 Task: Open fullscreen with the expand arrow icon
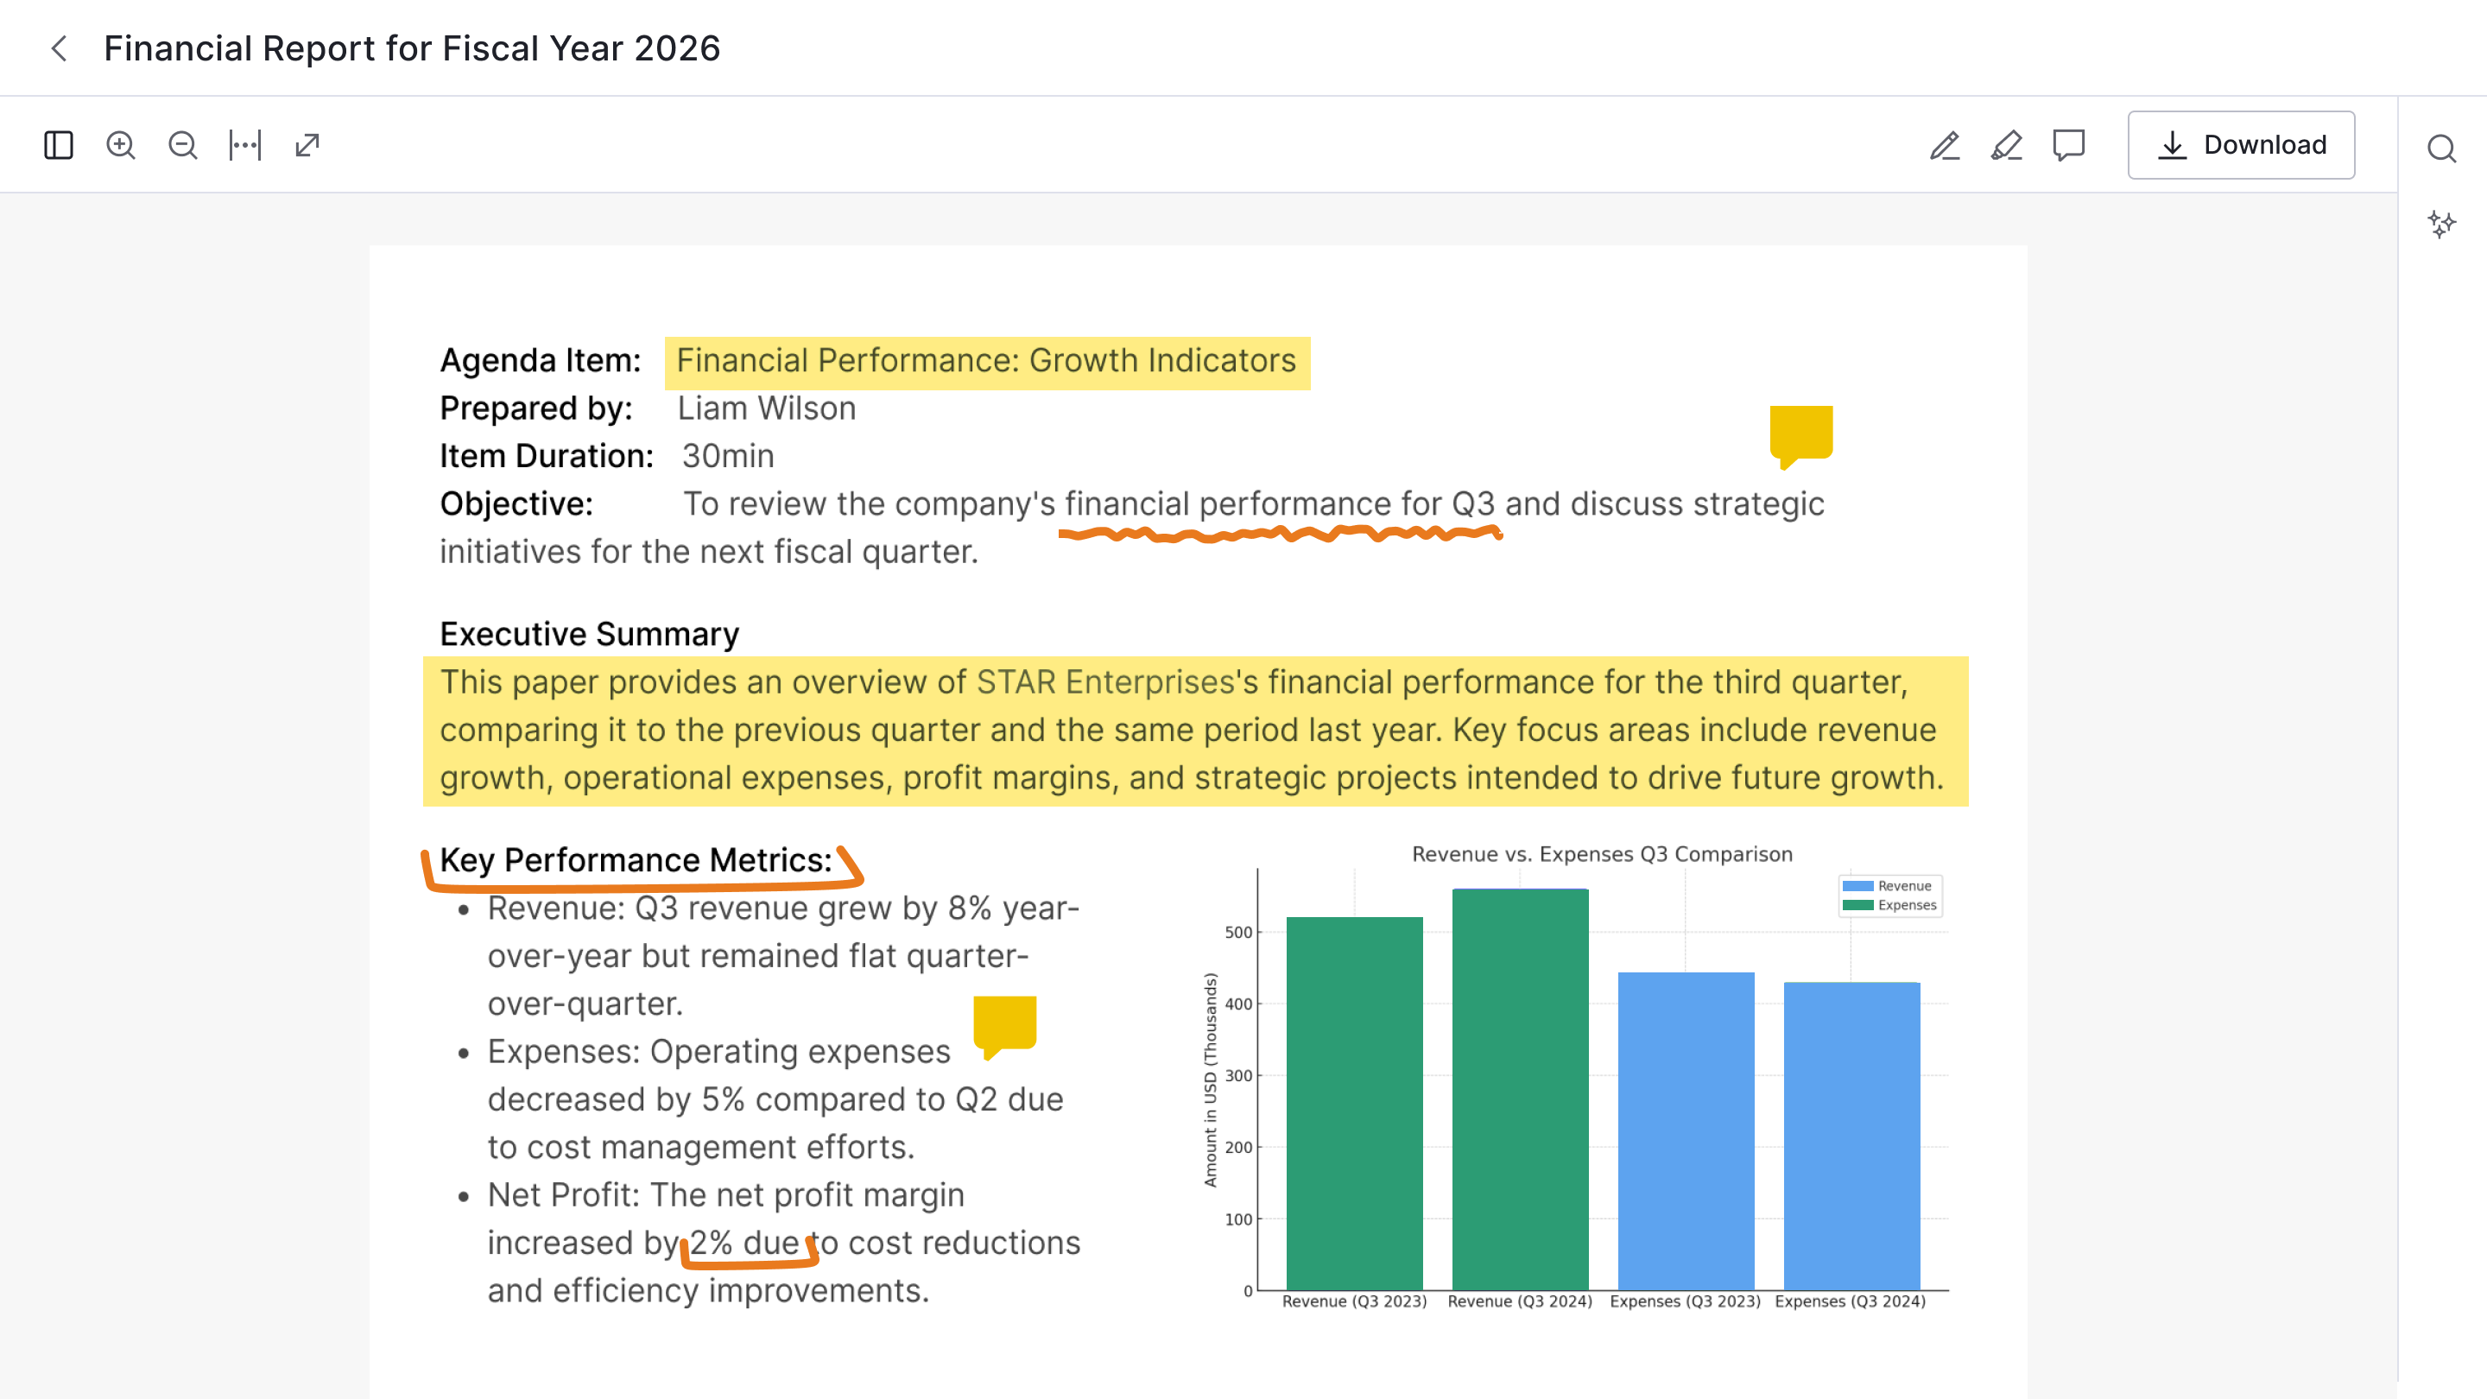(307, 145)
